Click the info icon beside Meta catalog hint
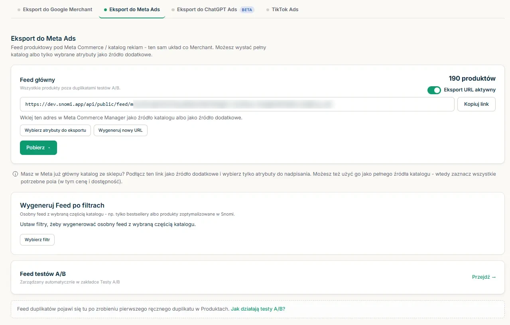The width and height of the screenshot is (510, 325). 16,174
